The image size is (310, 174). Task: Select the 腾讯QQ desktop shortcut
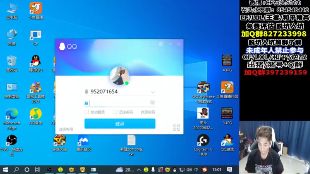36,63
